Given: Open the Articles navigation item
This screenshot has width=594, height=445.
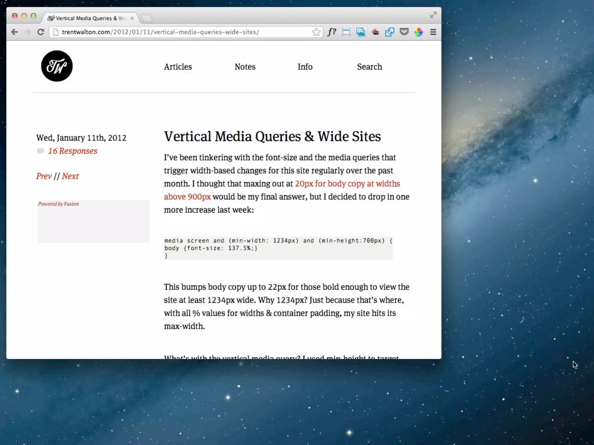Looking at the screenshot, I should pos(178,67).
